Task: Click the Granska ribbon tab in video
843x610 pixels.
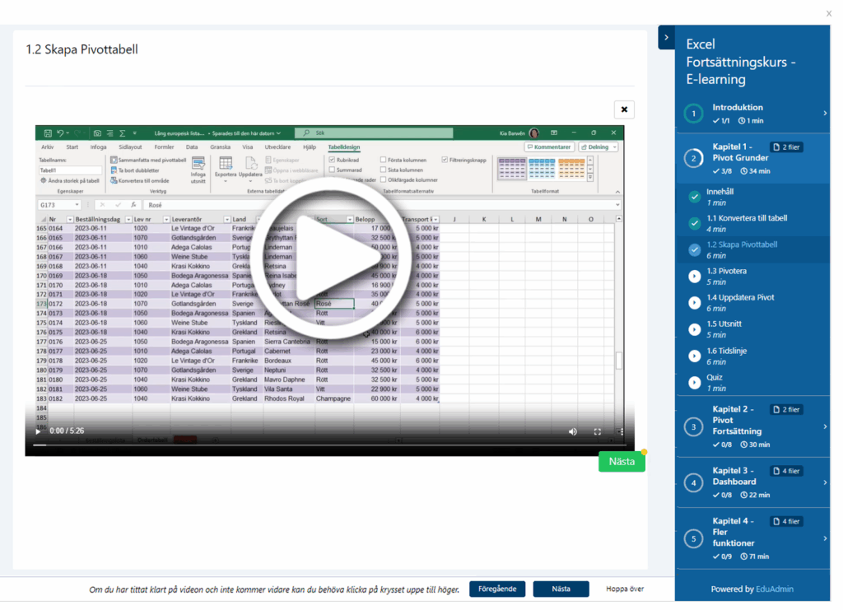Action: point(220,147)
